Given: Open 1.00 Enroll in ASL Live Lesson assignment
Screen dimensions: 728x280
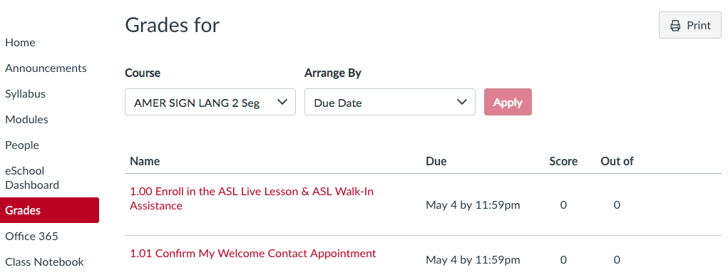Looking at the screenshot, I should pos(252,198).
